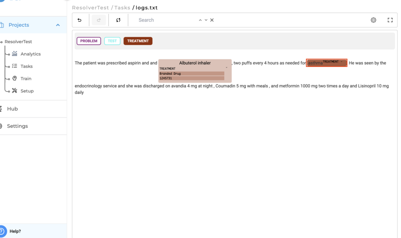Open the Analytics section icon

tap(14, 54)
